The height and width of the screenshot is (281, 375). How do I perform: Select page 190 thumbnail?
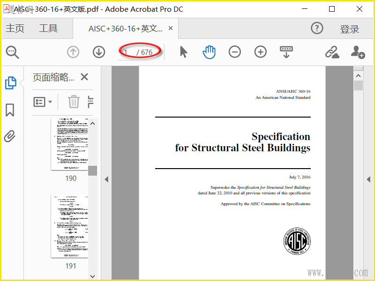click(69, 144)
